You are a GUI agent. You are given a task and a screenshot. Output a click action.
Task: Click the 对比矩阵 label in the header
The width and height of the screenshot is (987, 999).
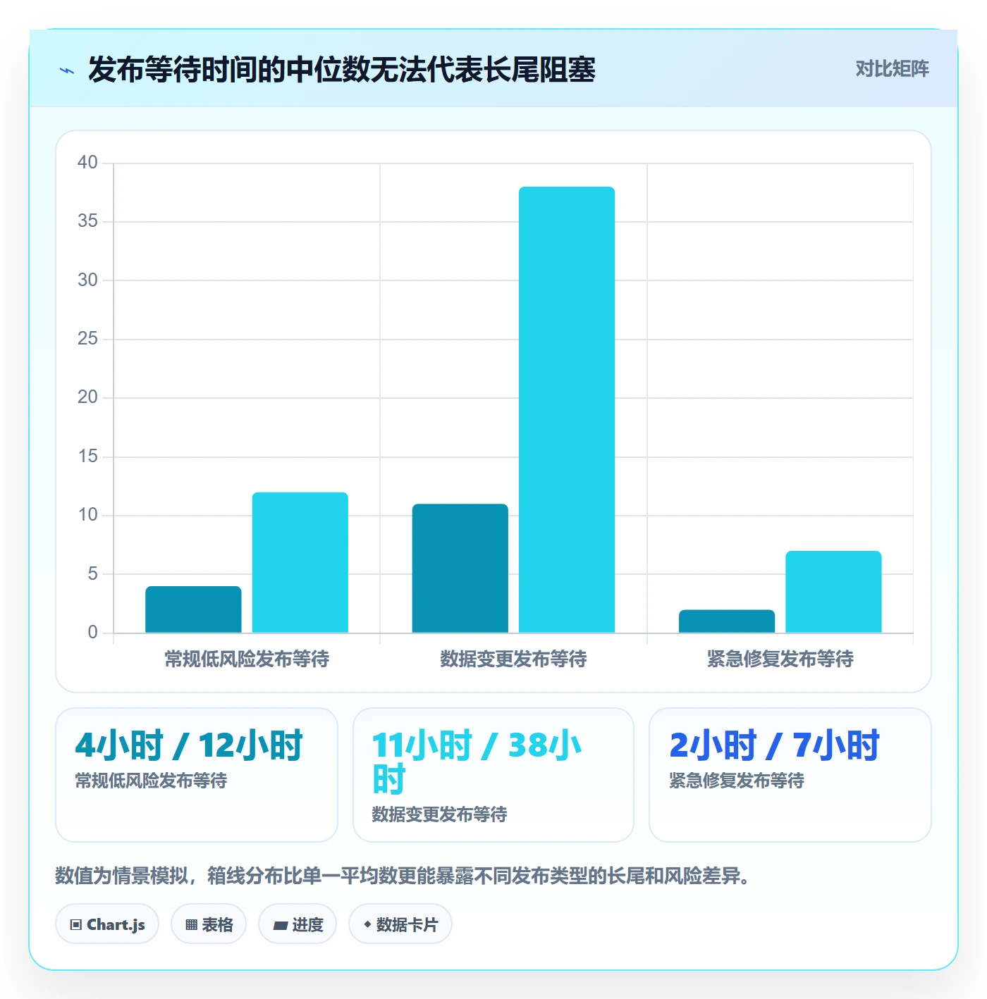click(892, 69)
